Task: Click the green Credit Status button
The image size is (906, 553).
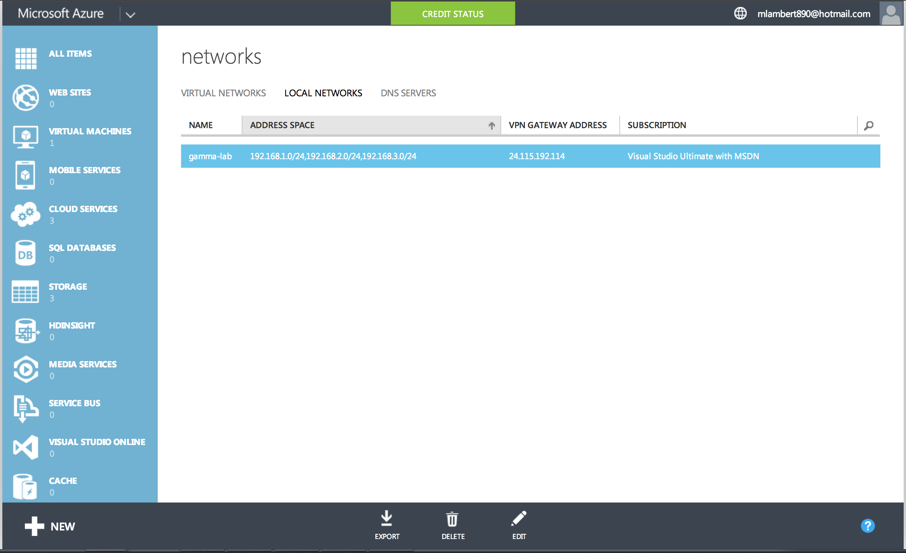Action: [x=453, y=14]
